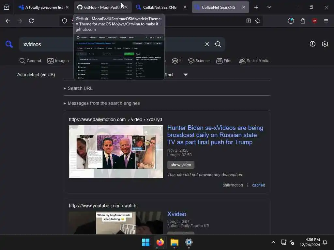
Task: Open the cached link for dailymotion
Action: (259, 185)
